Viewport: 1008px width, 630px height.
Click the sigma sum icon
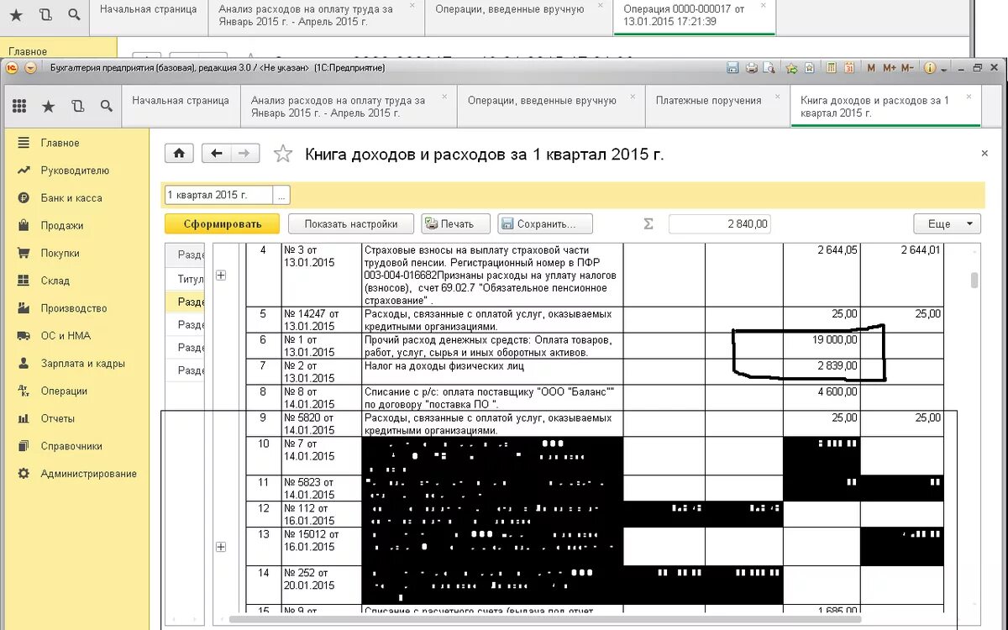[648, 224]
